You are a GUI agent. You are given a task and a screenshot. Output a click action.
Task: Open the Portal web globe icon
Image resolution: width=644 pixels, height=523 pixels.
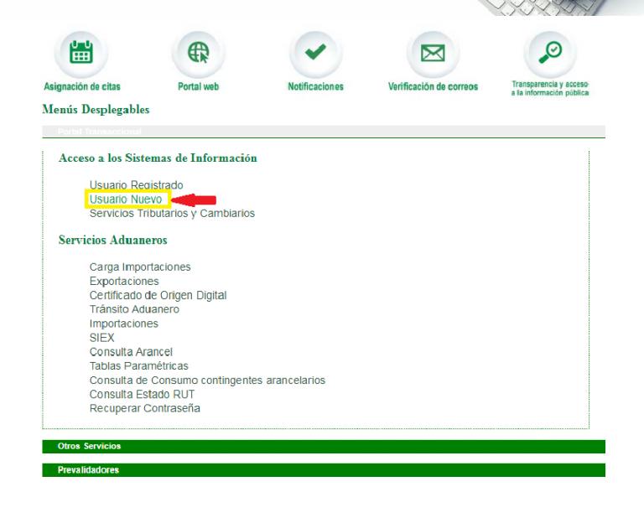tap(198, 53)
